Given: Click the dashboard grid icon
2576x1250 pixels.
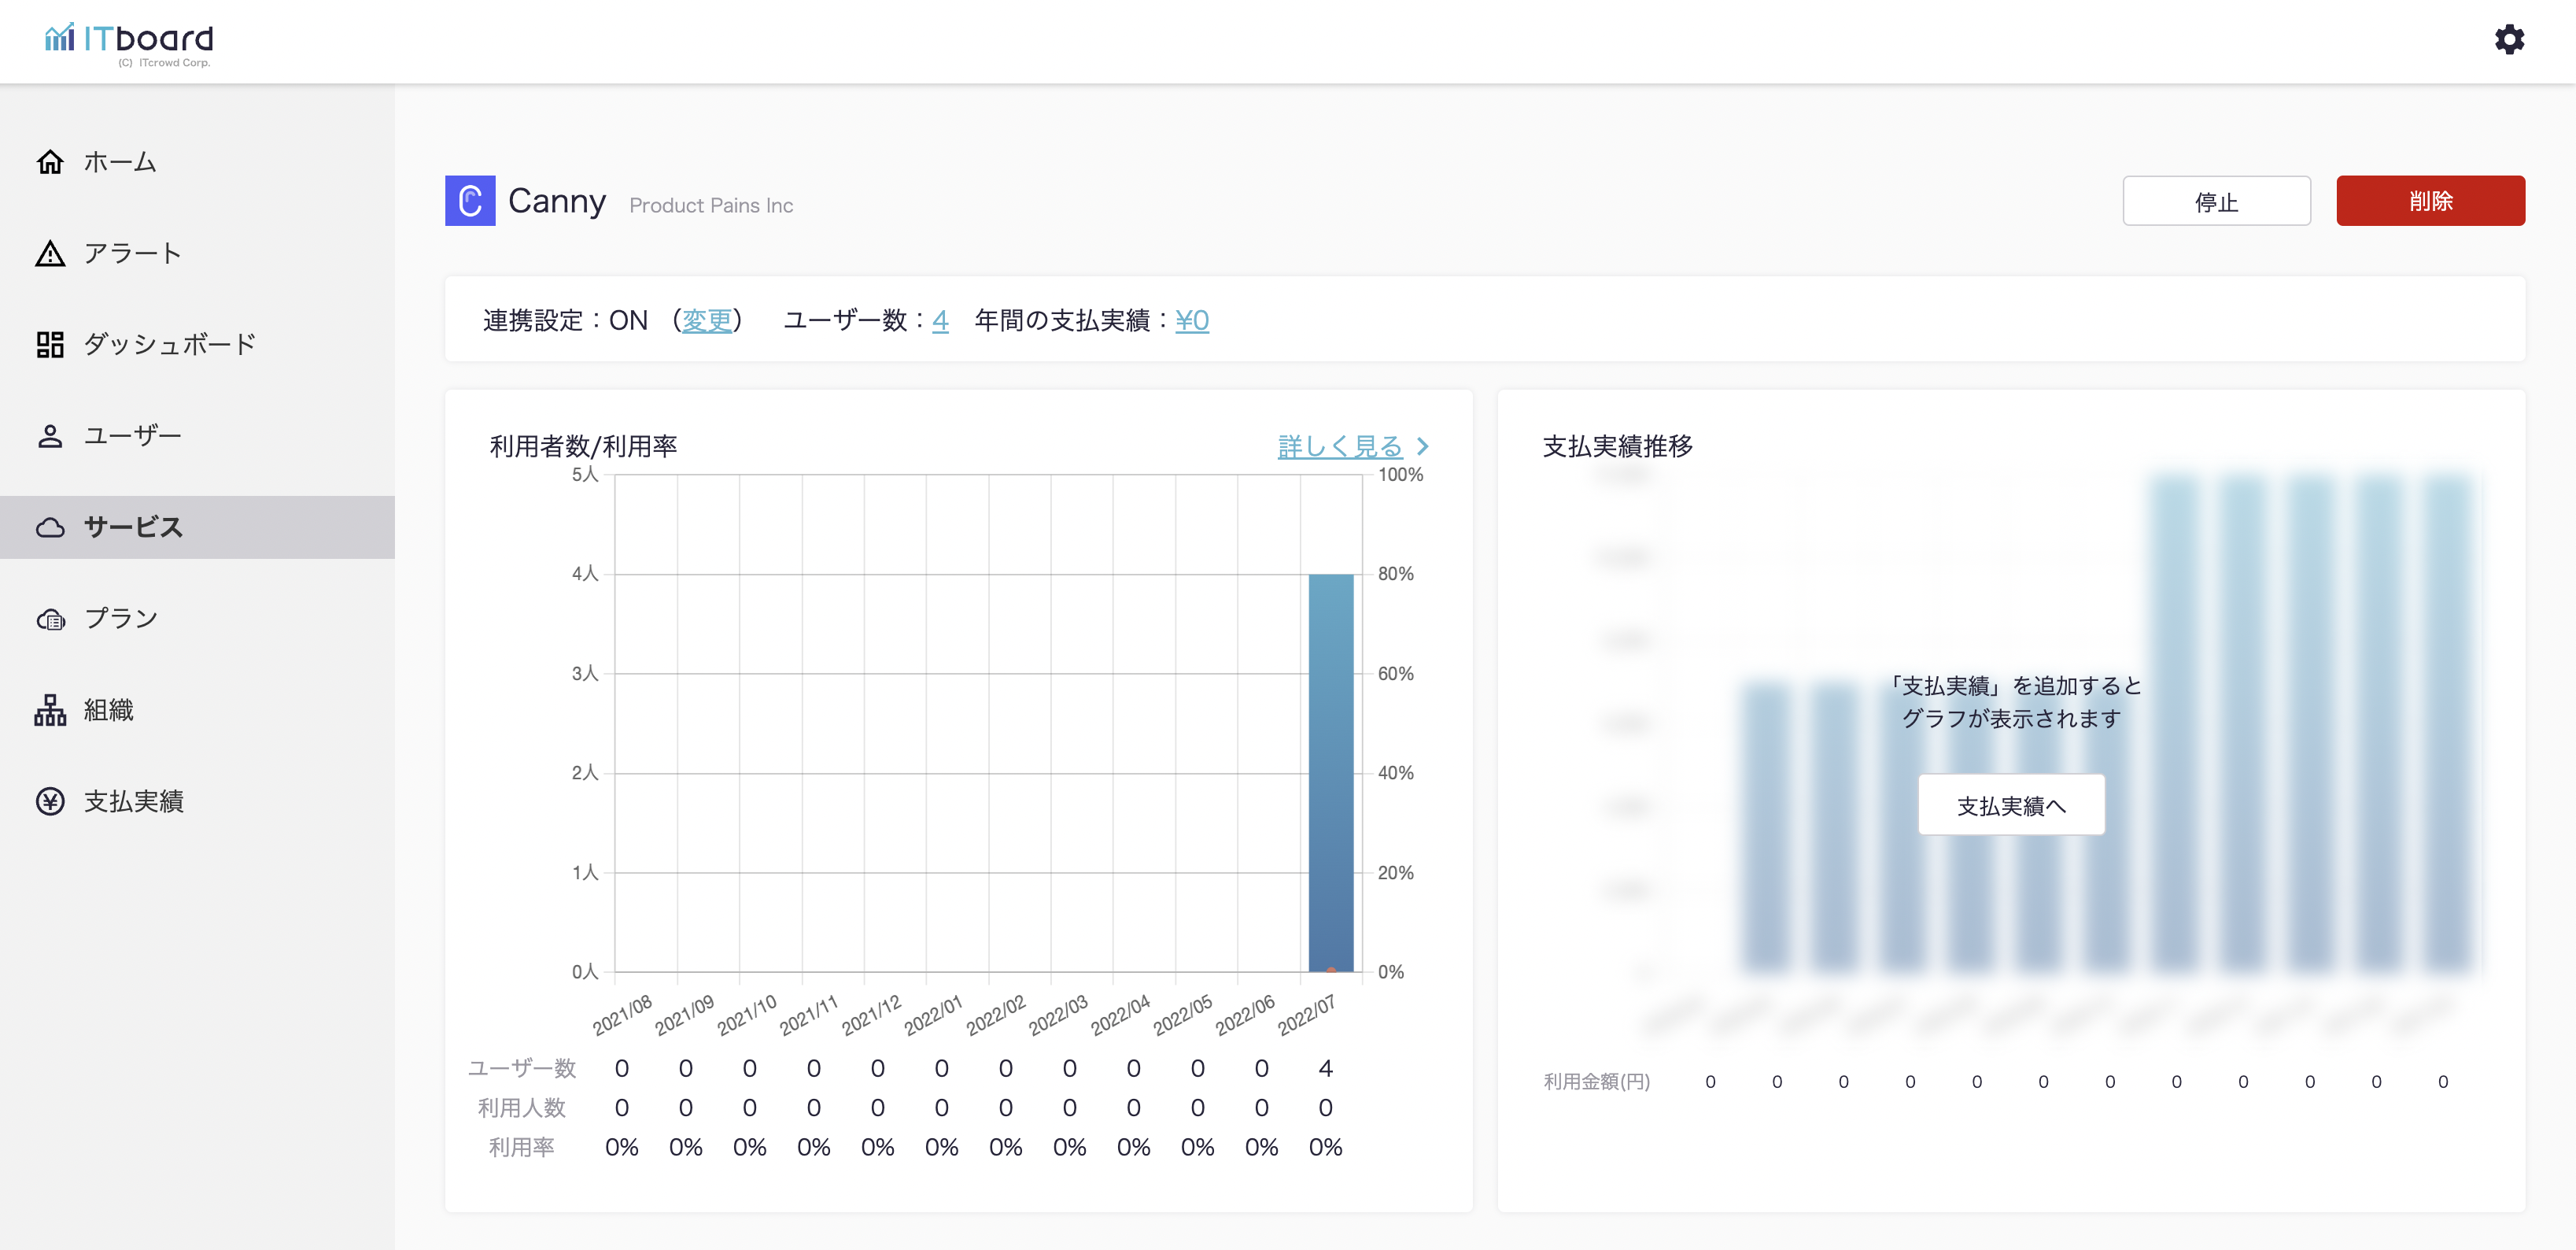Looking at the screenshot, I should pyautogui.click(x=50, y=344).
